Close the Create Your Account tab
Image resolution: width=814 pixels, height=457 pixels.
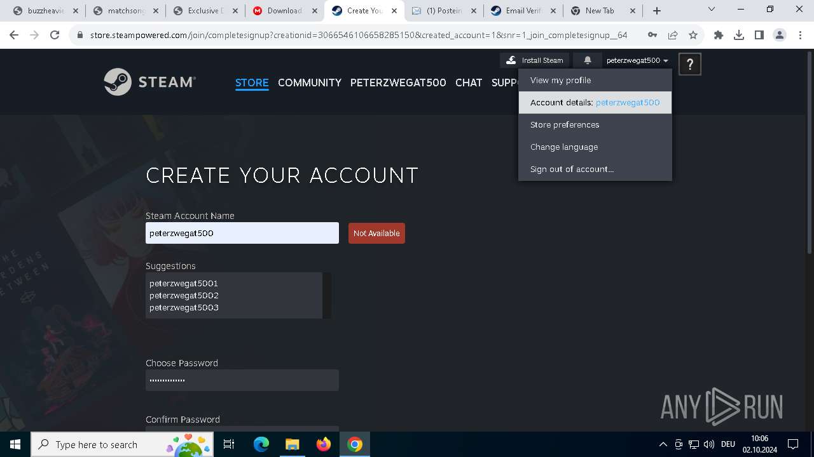394,11
